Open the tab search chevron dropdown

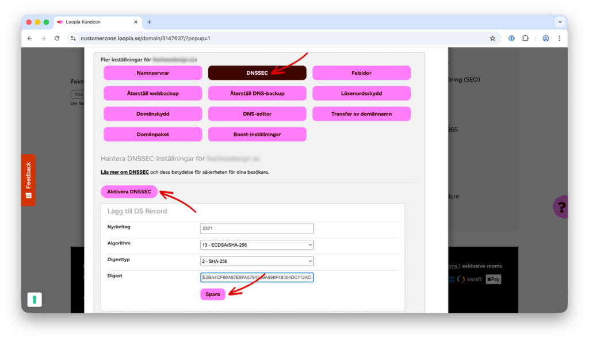(x=560, y=22)
